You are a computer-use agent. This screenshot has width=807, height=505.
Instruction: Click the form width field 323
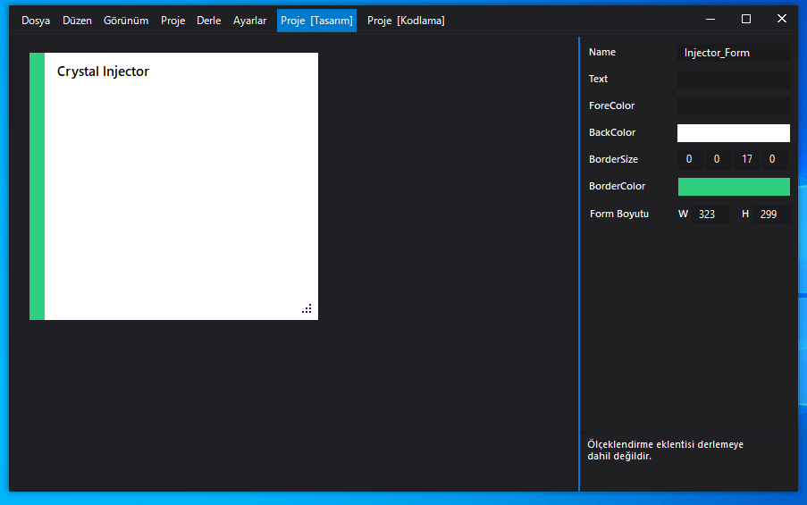click(710, 215)
